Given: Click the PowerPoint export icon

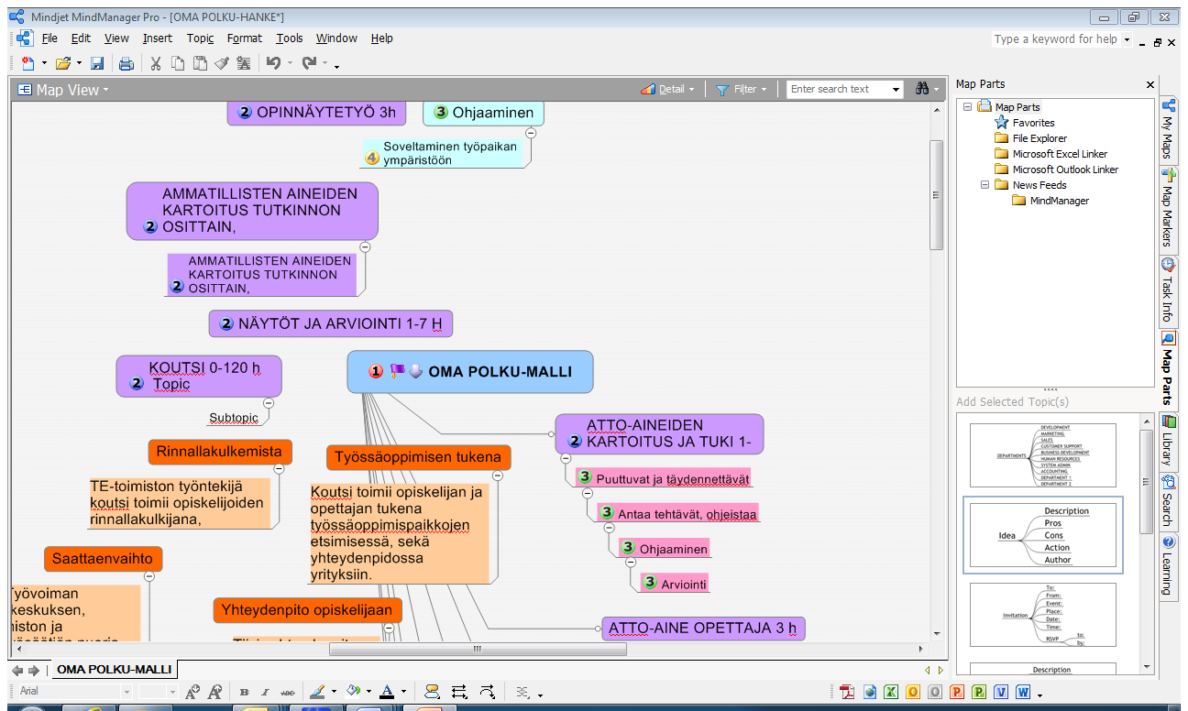Looking at the screenshot, I should 957,692.
